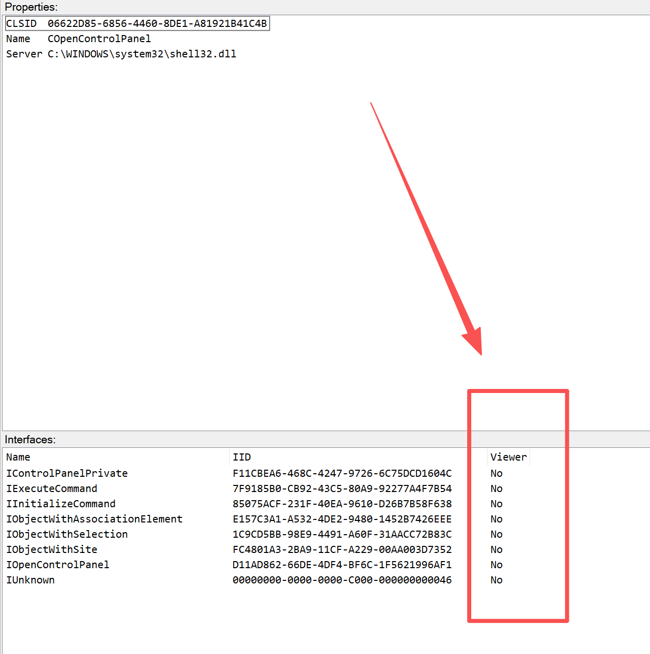Click the IID starting with D11AD862
The width and height of the screenshot is (650, 654).
point(342,565)
